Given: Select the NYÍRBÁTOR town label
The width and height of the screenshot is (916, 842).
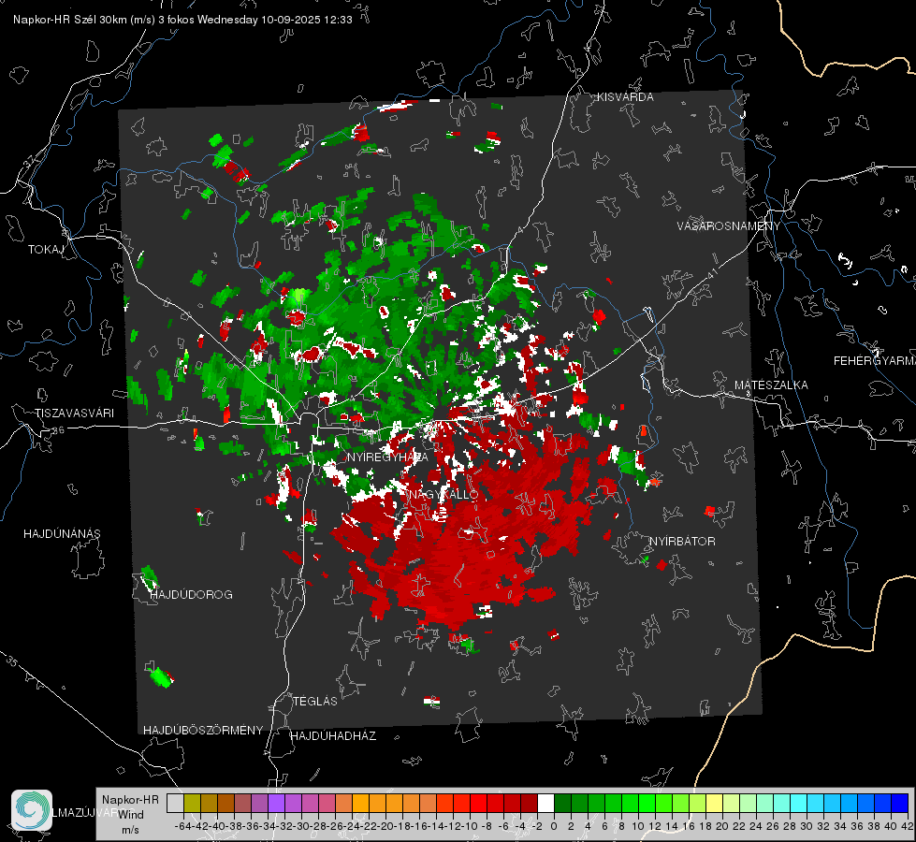Looking at the screenshot, I should [682, 542].
